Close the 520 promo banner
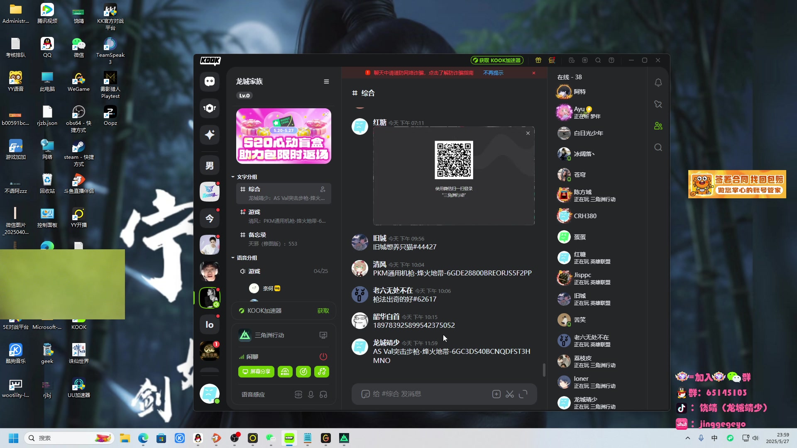The height and width of the screenshot is (448, 797). (326, 114)
